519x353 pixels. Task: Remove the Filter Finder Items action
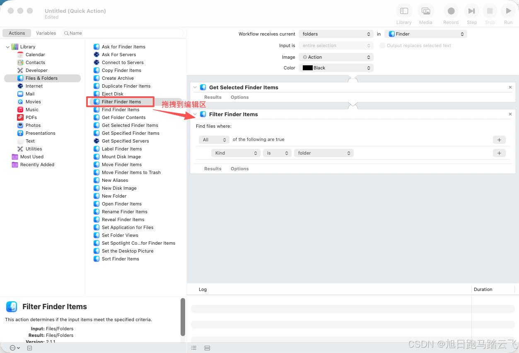point(510,114)
